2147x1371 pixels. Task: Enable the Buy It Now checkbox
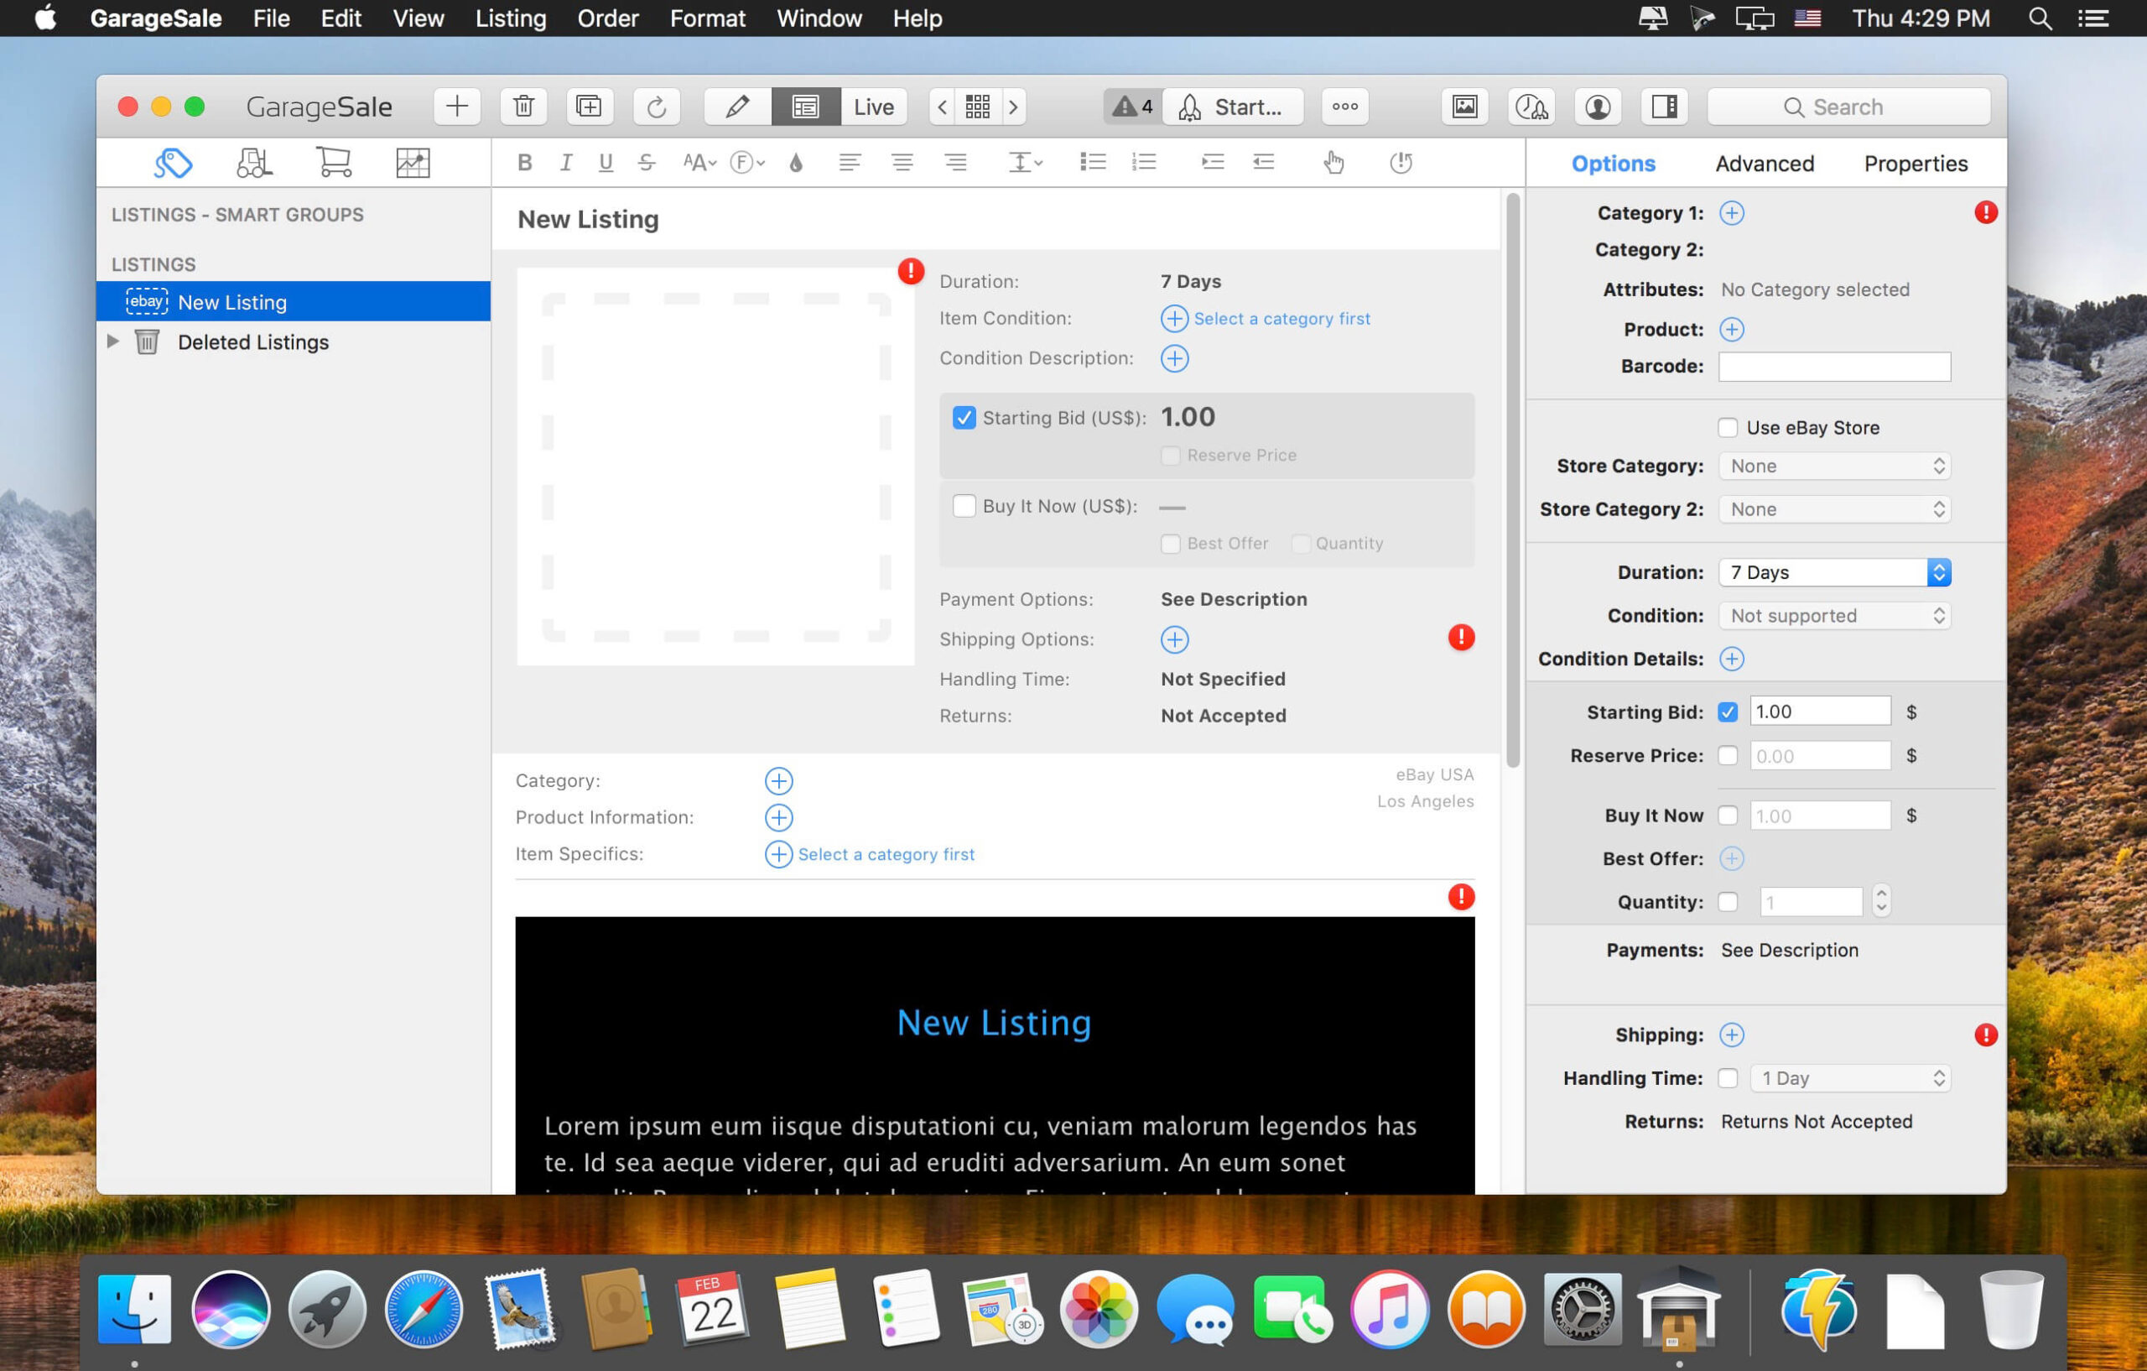click(964, 506)
